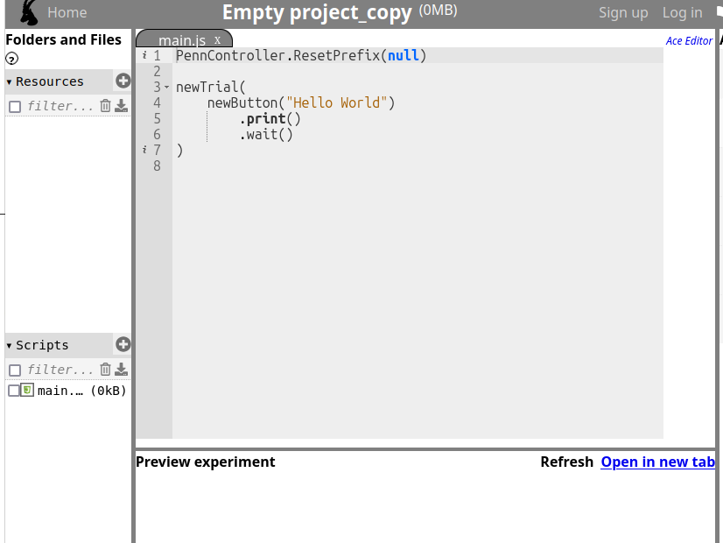Click the Scripts download icon
This screenshot has width=723, height=543.
click(x=121, y=370)
